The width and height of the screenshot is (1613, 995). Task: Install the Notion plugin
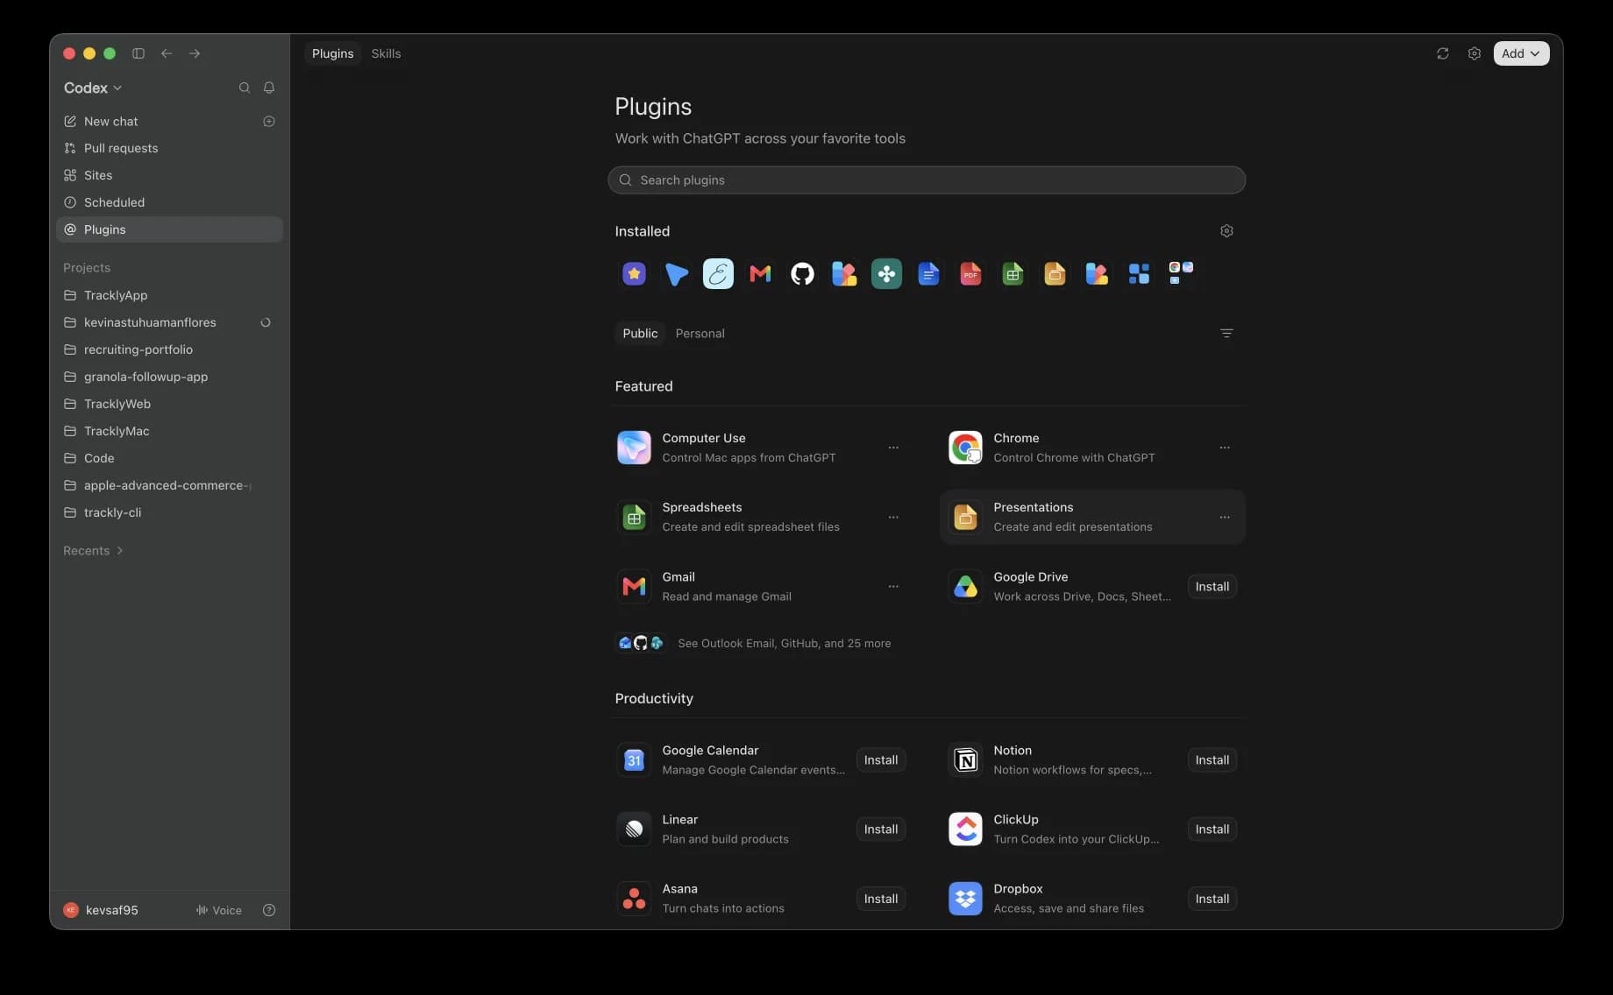[x=1212, y=760]
